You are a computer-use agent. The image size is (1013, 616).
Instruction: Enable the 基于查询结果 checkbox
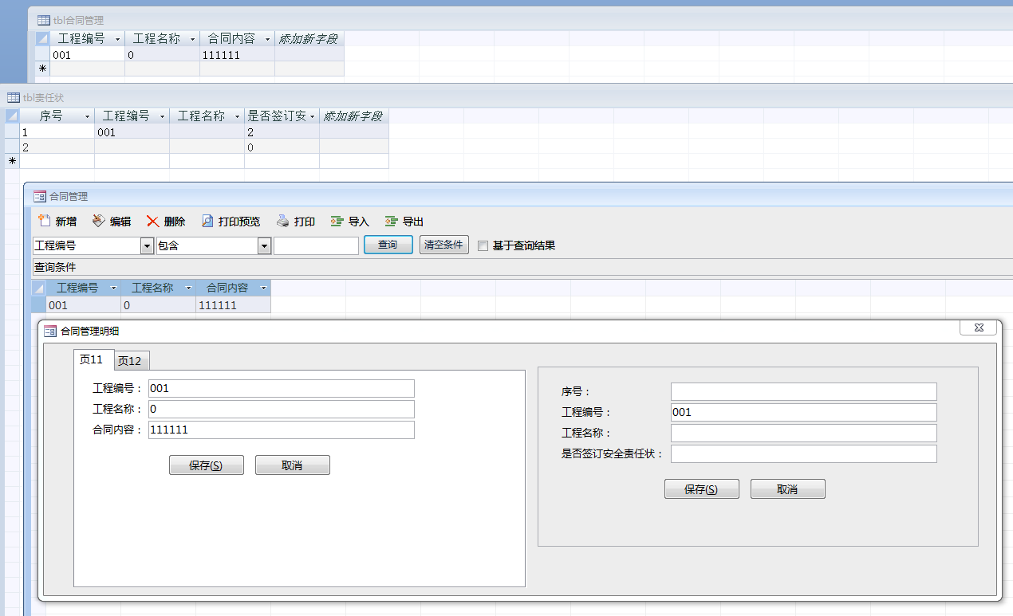483,246
